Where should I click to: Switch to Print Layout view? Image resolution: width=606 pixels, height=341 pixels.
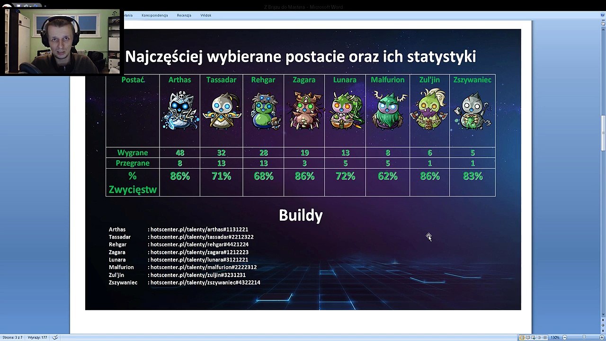(x=522, y=337)
